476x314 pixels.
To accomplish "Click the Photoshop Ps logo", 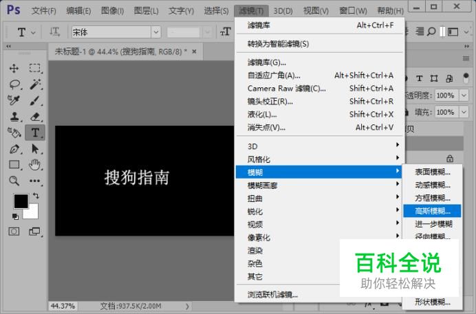I will coord(14,10).
